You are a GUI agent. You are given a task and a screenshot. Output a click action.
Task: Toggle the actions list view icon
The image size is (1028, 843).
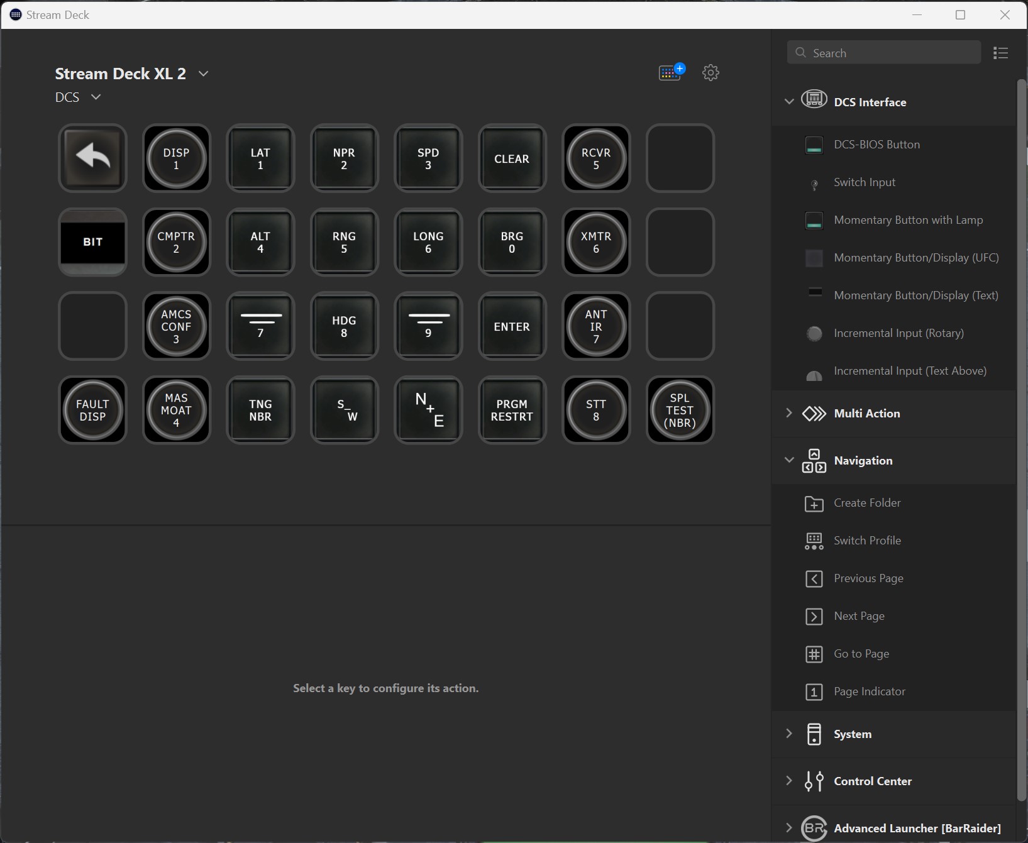pos(1000,53)
